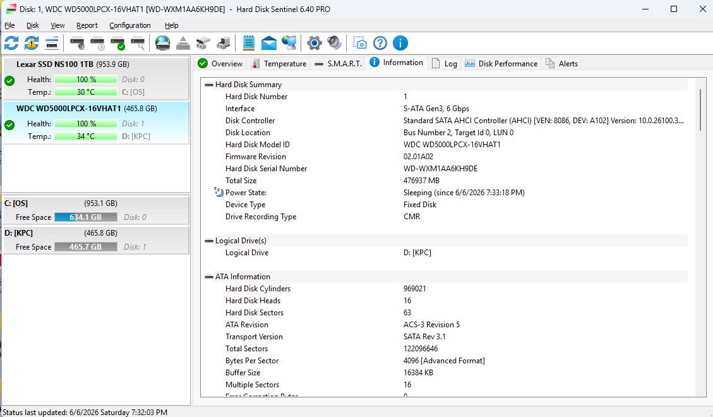Open the File menu
Image resolution: width=713 pixels, height=417 pixels.
(x=9, y=25)
